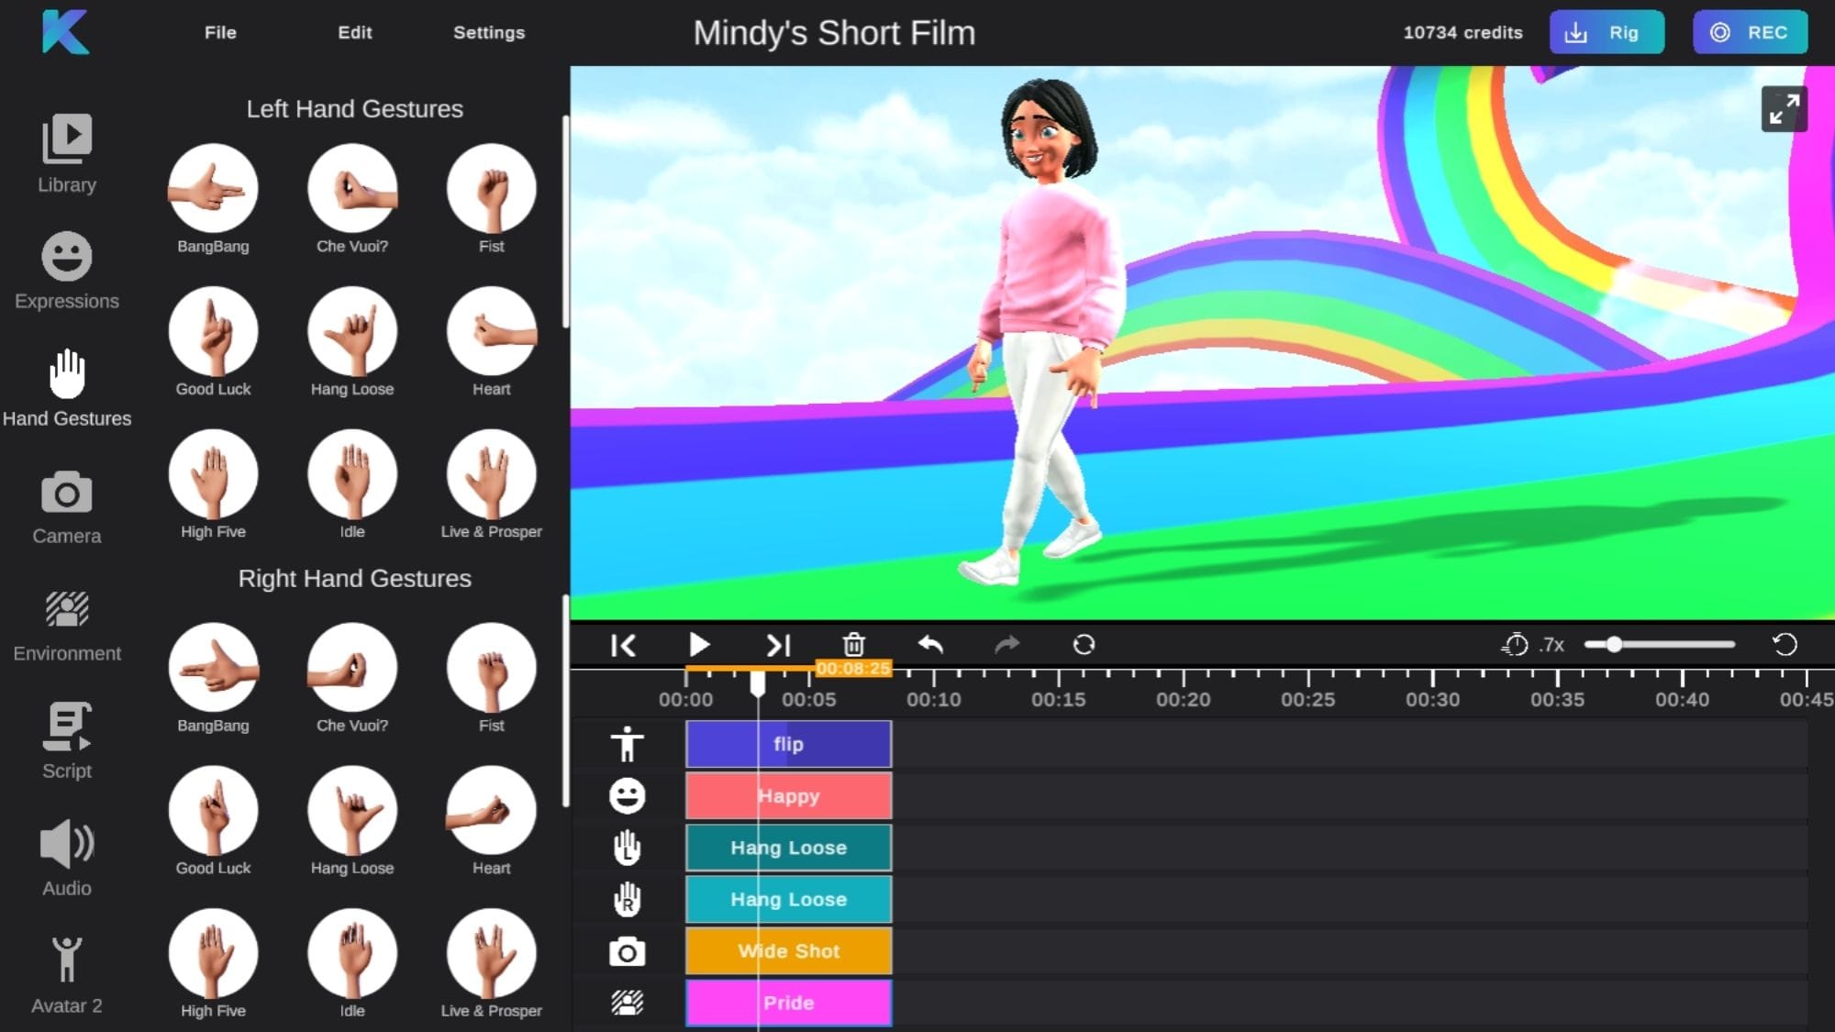Toggle the loop playback icon
This screenshot has height=1032, width=1835.
tap(1084, 645)
